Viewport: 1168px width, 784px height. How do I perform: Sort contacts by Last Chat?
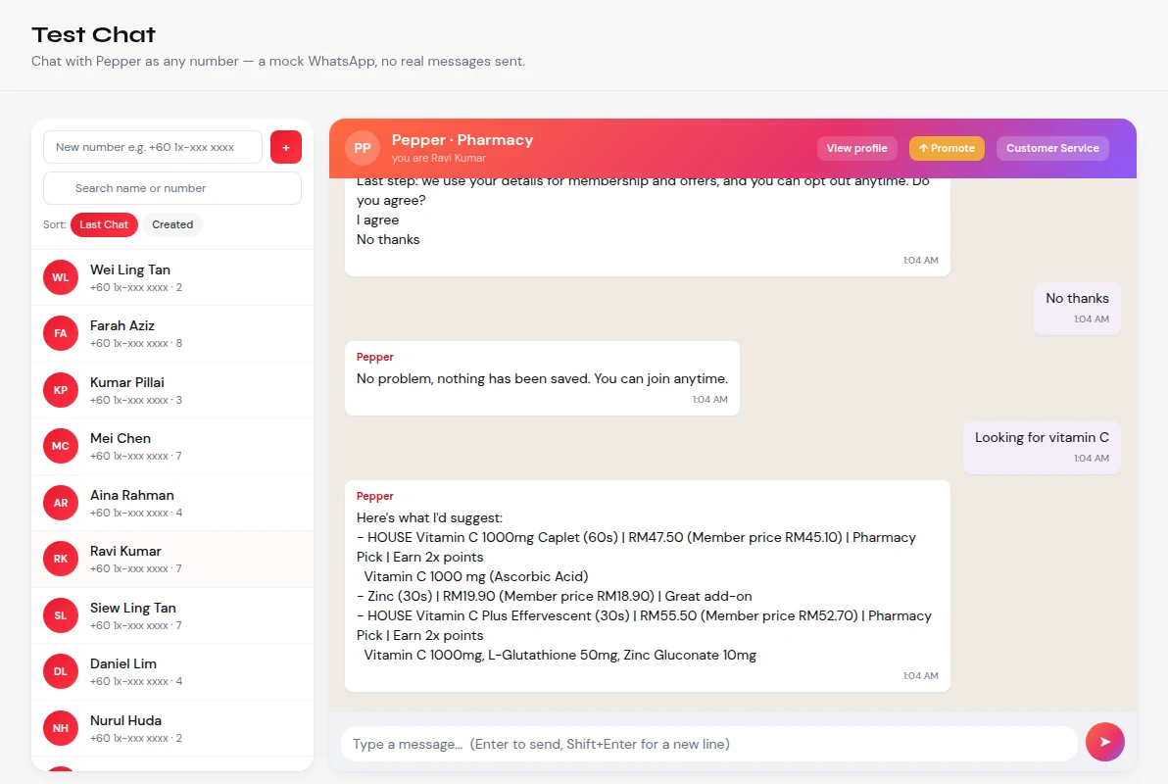[x=104, y=224]
